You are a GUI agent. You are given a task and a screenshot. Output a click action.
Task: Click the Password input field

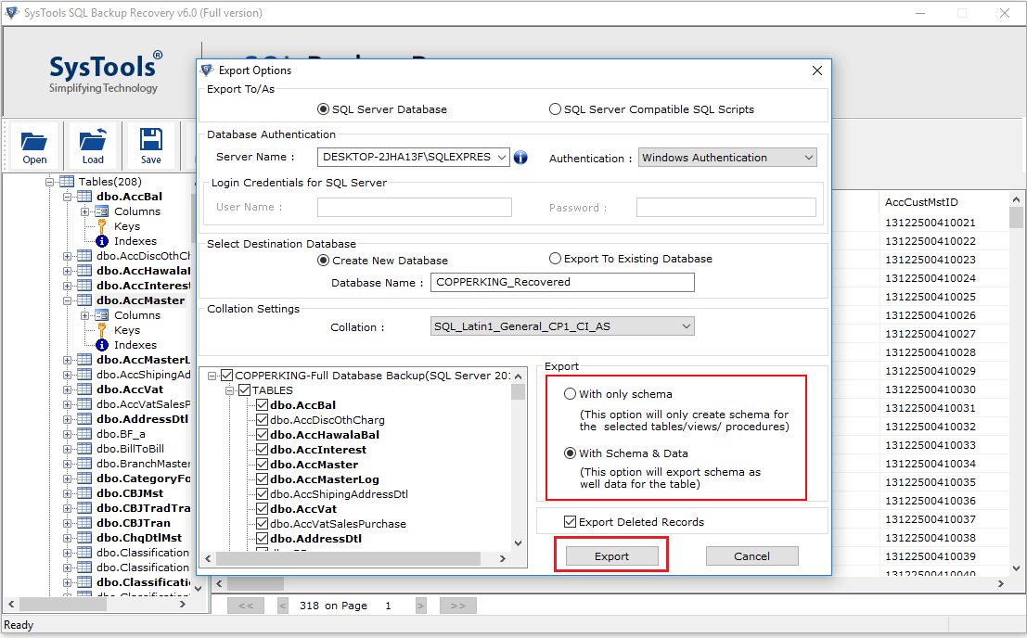click(725, 208)
